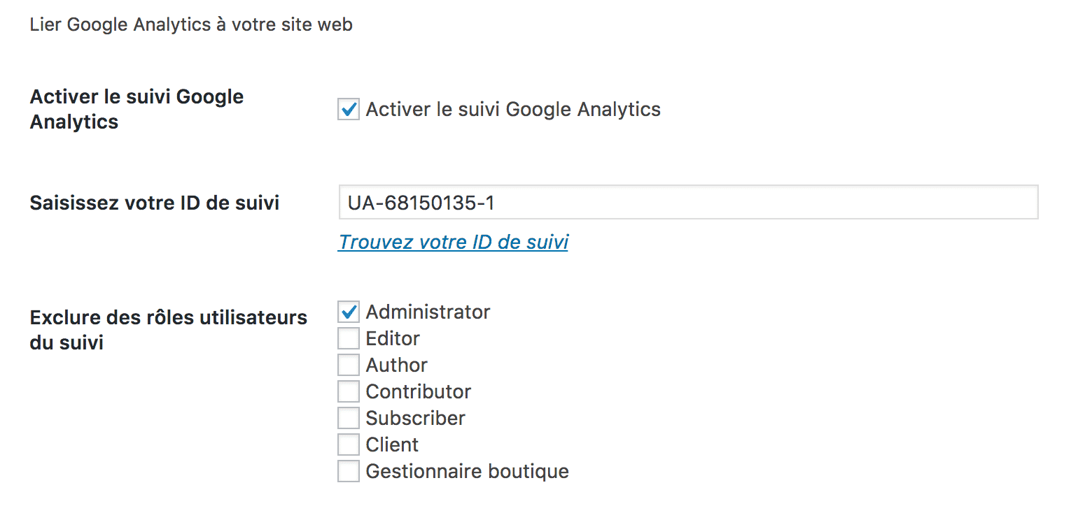Click the Client role label text
1071x506 pixels.
(x=391, y=444)
